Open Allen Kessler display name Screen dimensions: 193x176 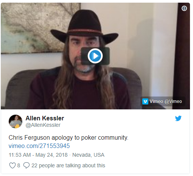pyautogui.click(x=45, y=118)
